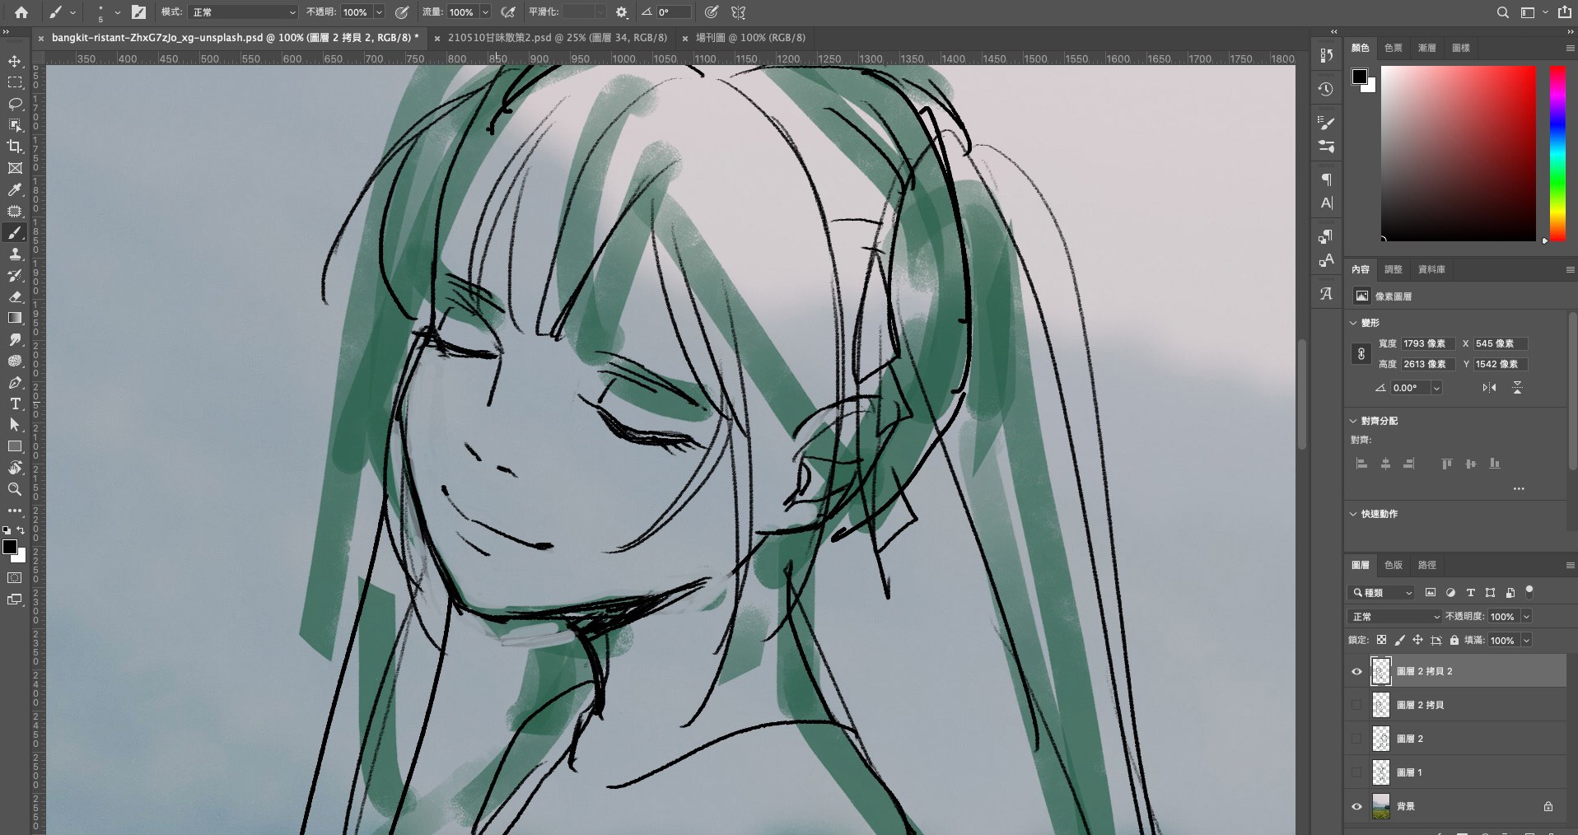1578x835 pixels.
Task: Open more align options ellipsis
Action: pos(1519,489)
